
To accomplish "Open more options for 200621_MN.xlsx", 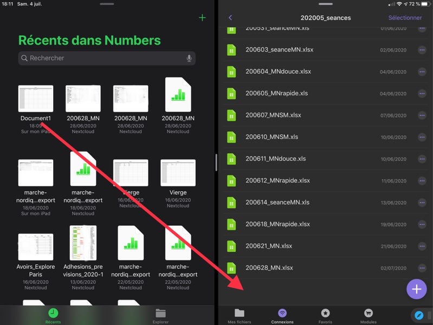I will tap(422, 246).
